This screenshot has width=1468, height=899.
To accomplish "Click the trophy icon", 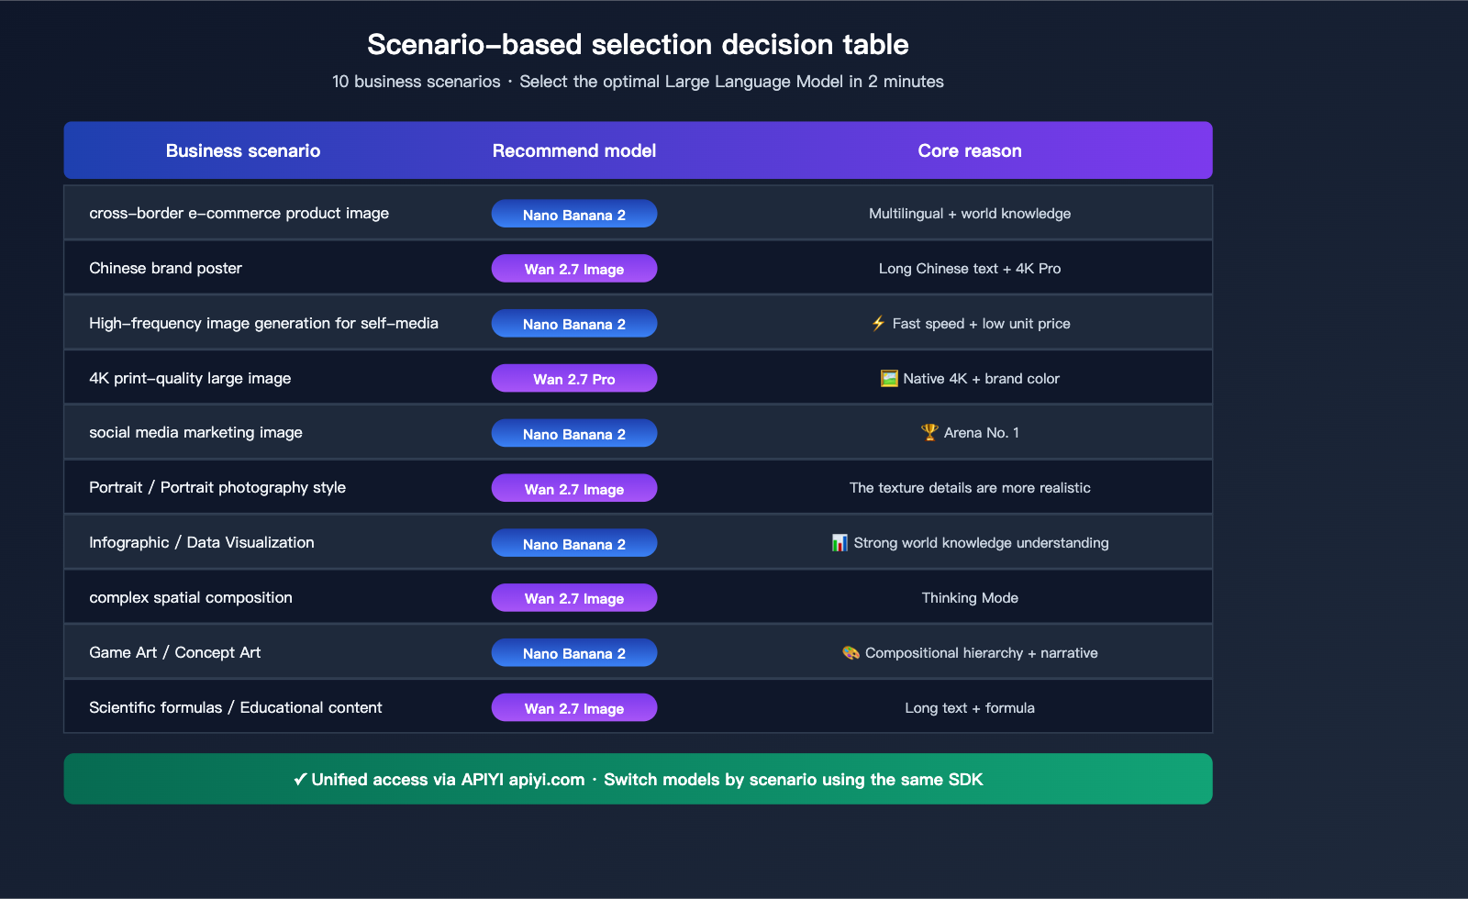I will [x=929, y=432].
